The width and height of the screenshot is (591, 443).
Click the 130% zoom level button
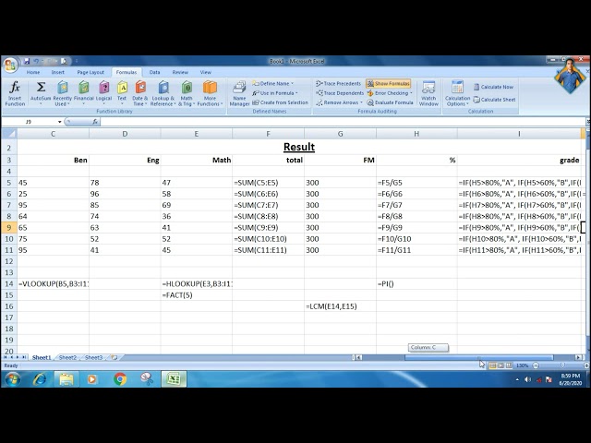click(x=522, y=365)
